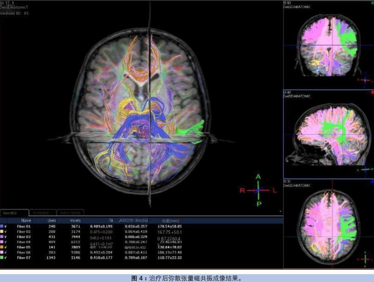
Task: Sort table by Voxels column header
Action: (75, 220)
